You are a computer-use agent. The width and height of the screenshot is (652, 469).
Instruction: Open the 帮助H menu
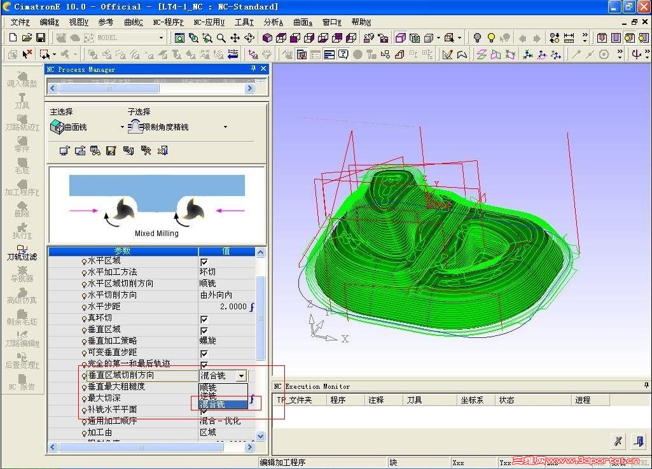point(361,22)
